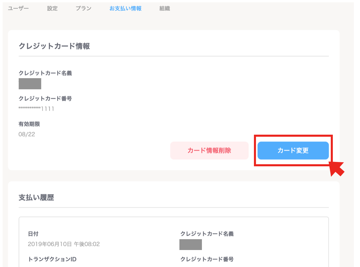The width and height of the screenshot is (360, 267).
Task: Click the クレジットカード情報 section heading
Action: [x=54, y=46]
